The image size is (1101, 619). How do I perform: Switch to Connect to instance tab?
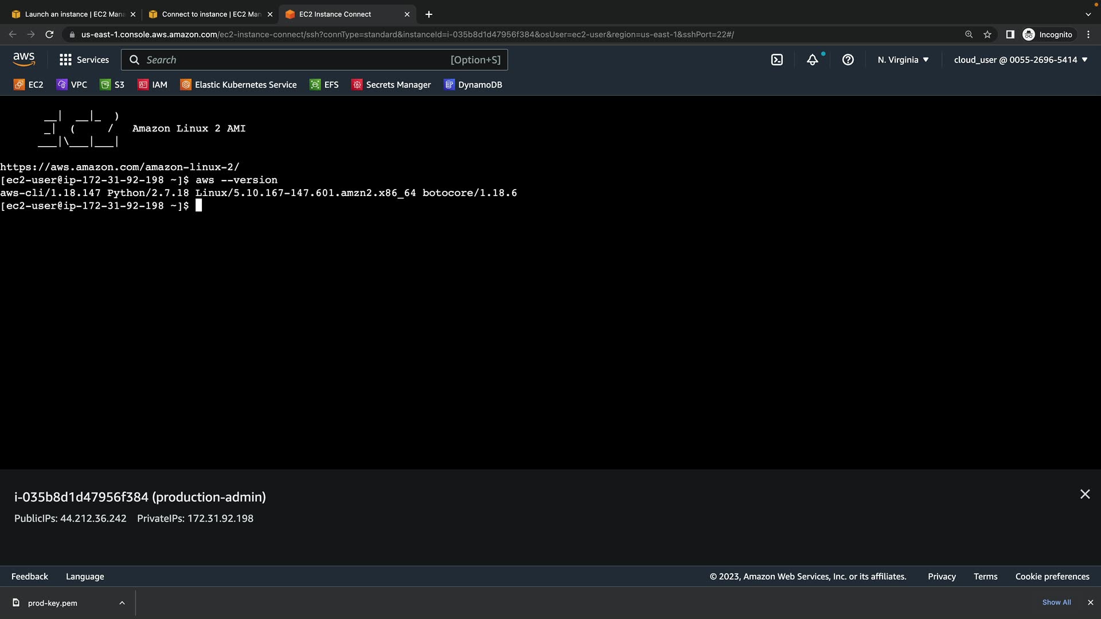(x=210, y=14)
